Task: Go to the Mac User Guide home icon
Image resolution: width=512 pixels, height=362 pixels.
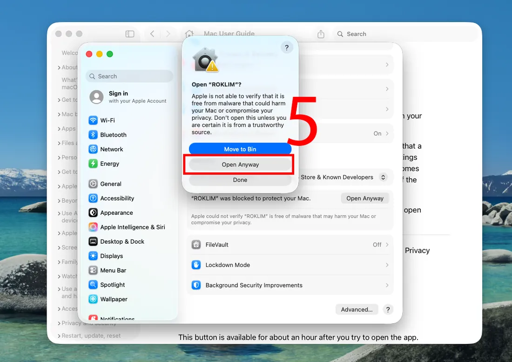Action: click(x=189, y=34)
